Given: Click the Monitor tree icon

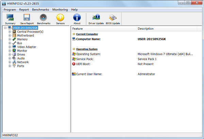Looking at the screenshot, I should [14, 51].
